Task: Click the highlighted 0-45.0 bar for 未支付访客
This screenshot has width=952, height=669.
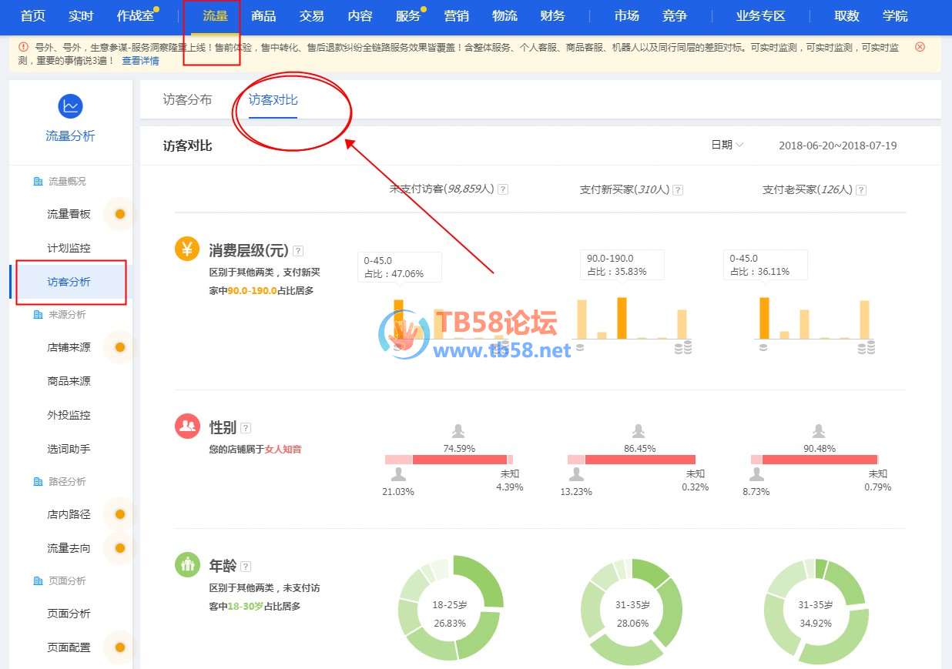Action: [x=398, y=319]
